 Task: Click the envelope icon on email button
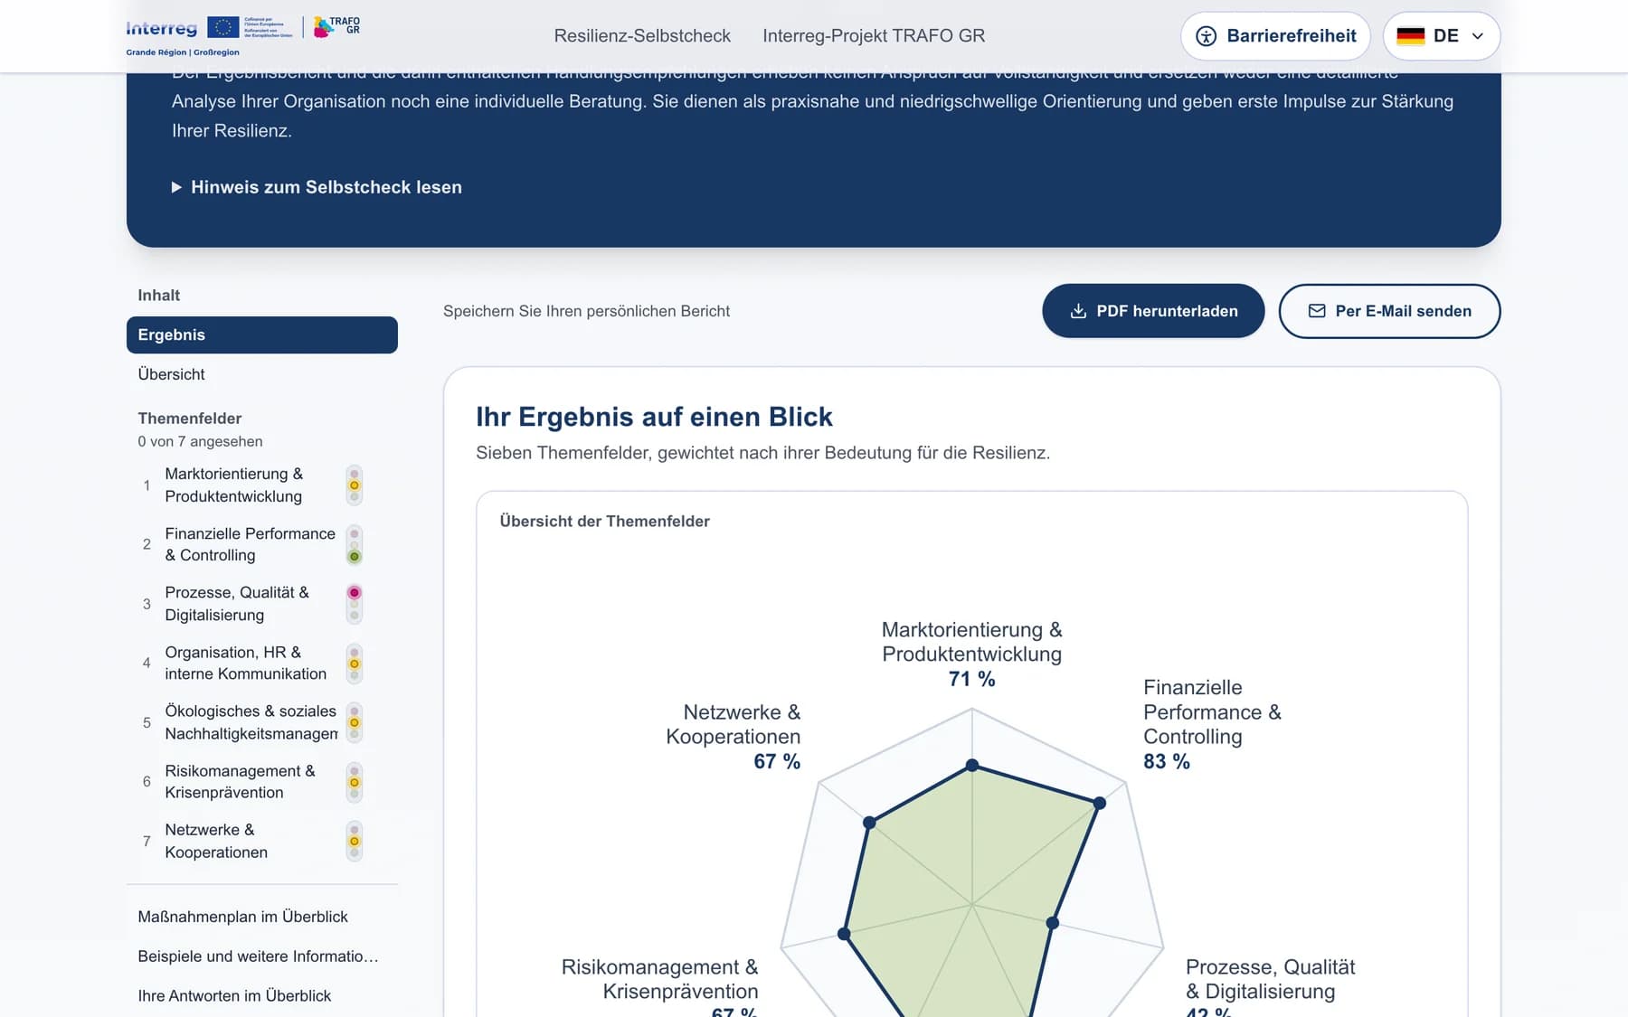pyautogui.click(x=1317, y=311)
